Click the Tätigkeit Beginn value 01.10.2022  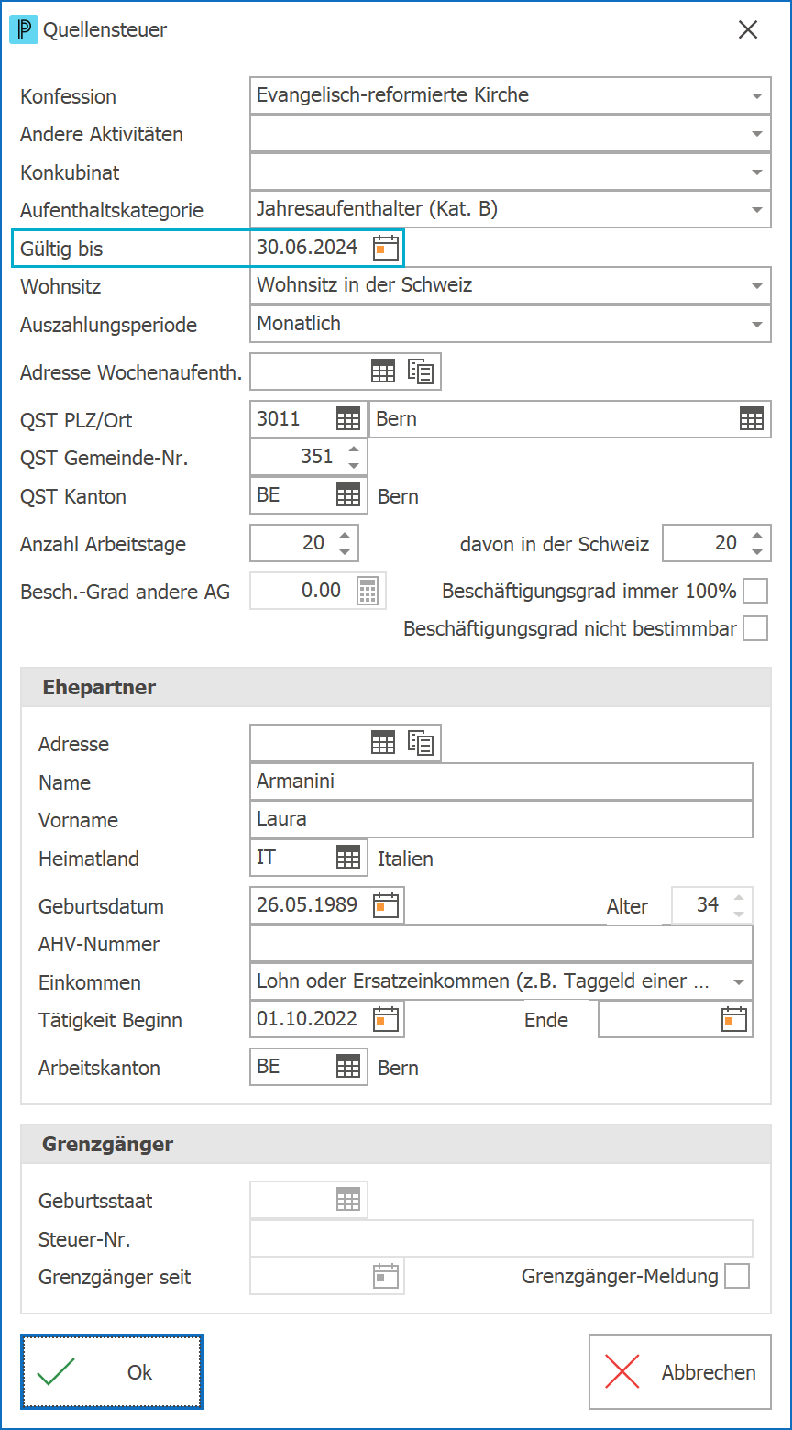(x=307, y=1019)
